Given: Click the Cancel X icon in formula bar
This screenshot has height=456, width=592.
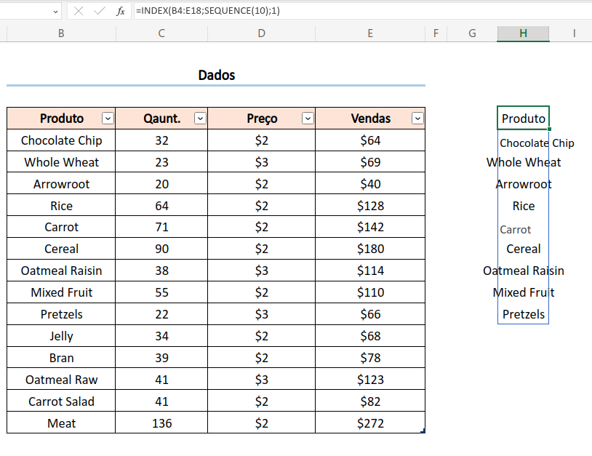Looking at the screenshot, I should pos(79,11).
